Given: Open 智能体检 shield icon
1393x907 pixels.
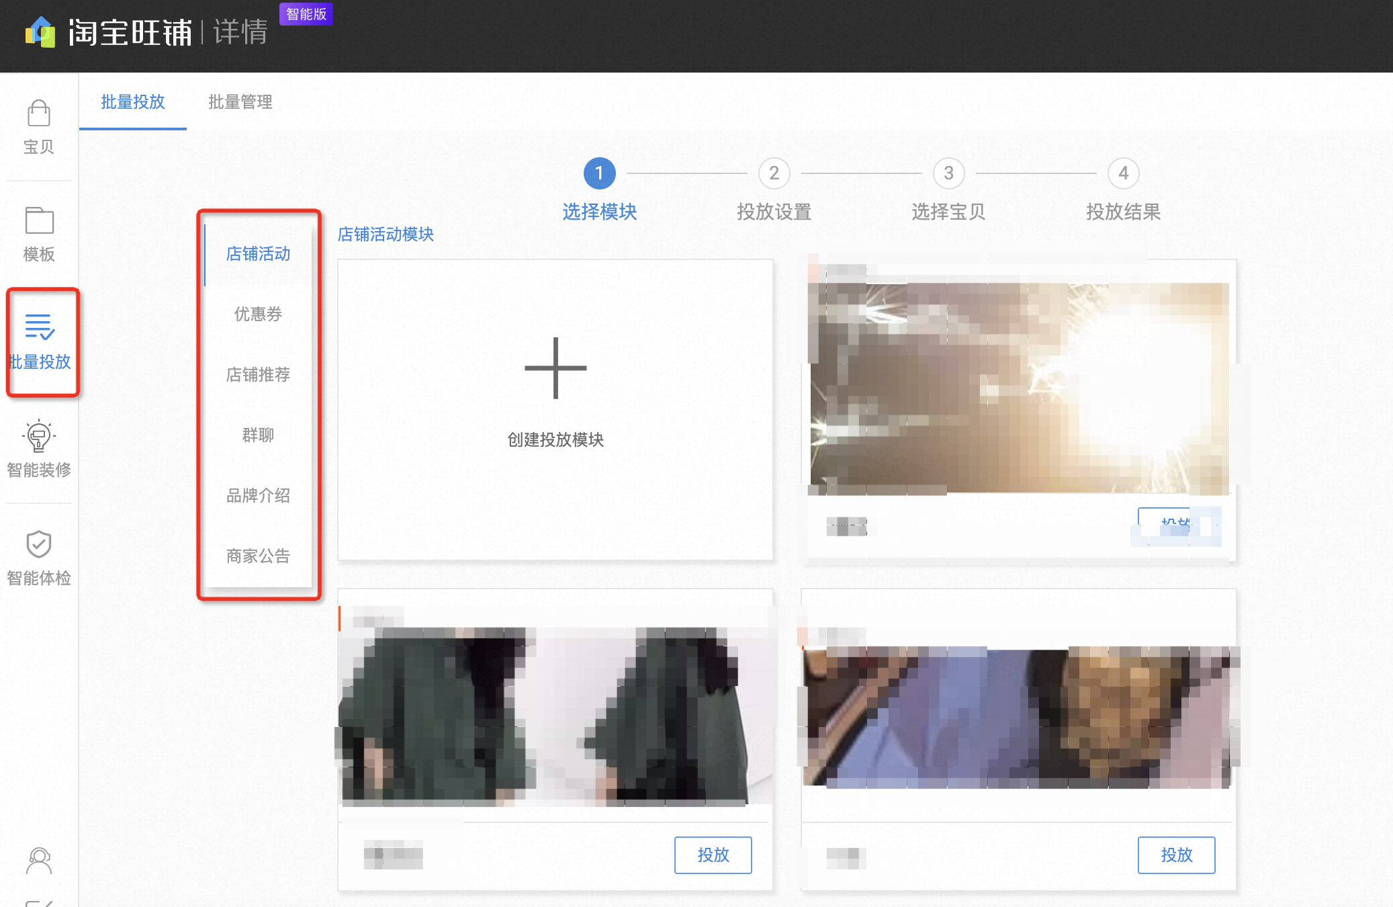Looking at the screenshot, I should point(38,544).
